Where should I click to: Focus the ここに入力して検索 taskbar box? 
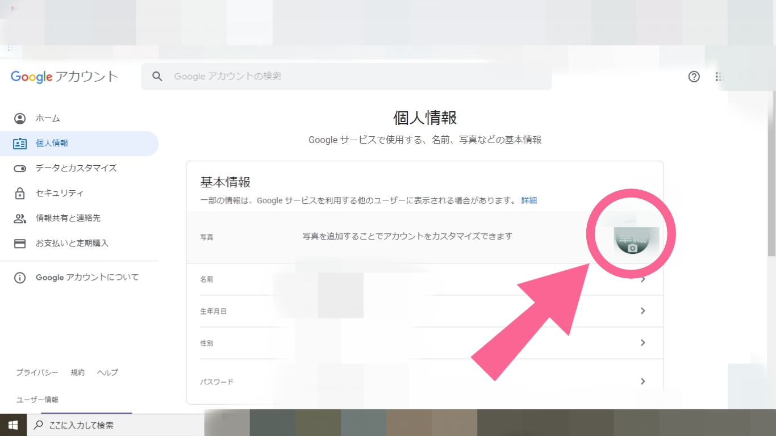[x=115, y=425]
